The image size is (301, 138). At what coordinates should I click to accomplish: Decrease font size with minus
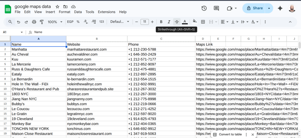pyautogui.click(x=137, y=22)
